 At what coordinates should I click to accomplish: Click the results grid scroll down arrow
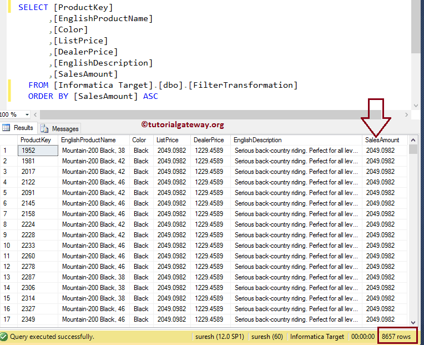point(413,322)
